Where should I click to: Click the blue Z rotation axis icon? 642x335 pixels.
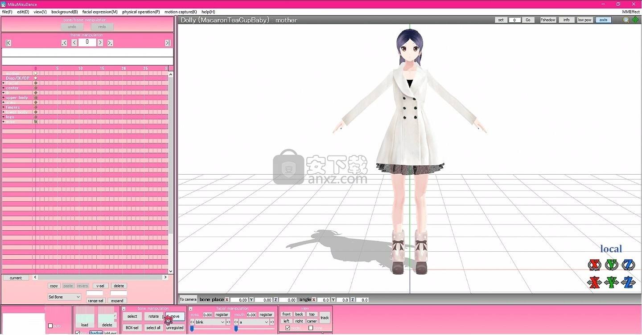(629, 265)
